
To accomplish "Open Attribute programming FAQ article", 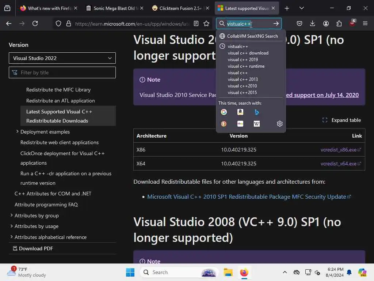I will (46, 205).
